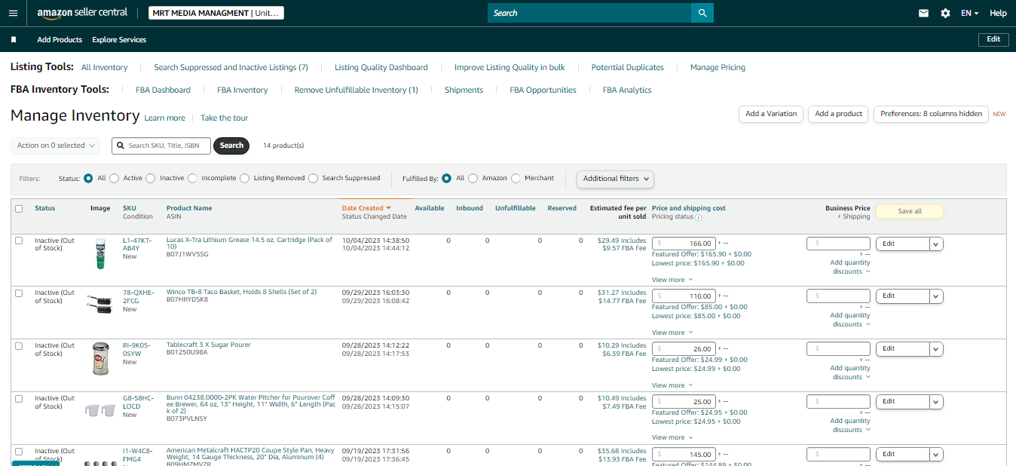Click the Learn more link
Viewport: 1016px width, 466px height.
point(164,118)
